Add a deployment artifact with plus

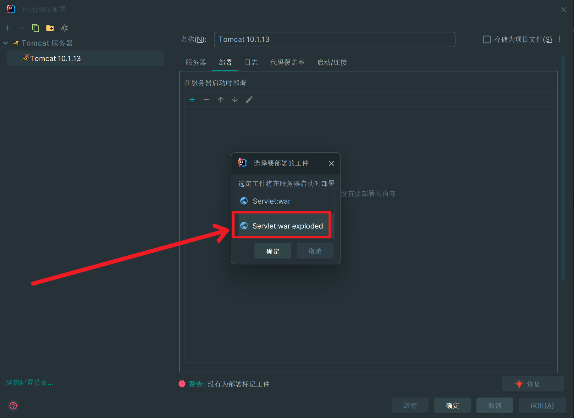[192, 99]
